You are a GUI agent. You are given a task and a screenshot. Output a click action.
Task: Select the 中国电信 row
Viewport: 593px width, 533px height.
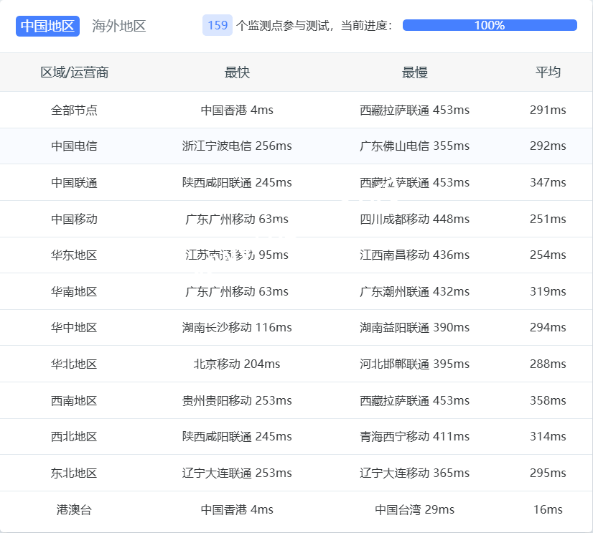coord(75,146)
